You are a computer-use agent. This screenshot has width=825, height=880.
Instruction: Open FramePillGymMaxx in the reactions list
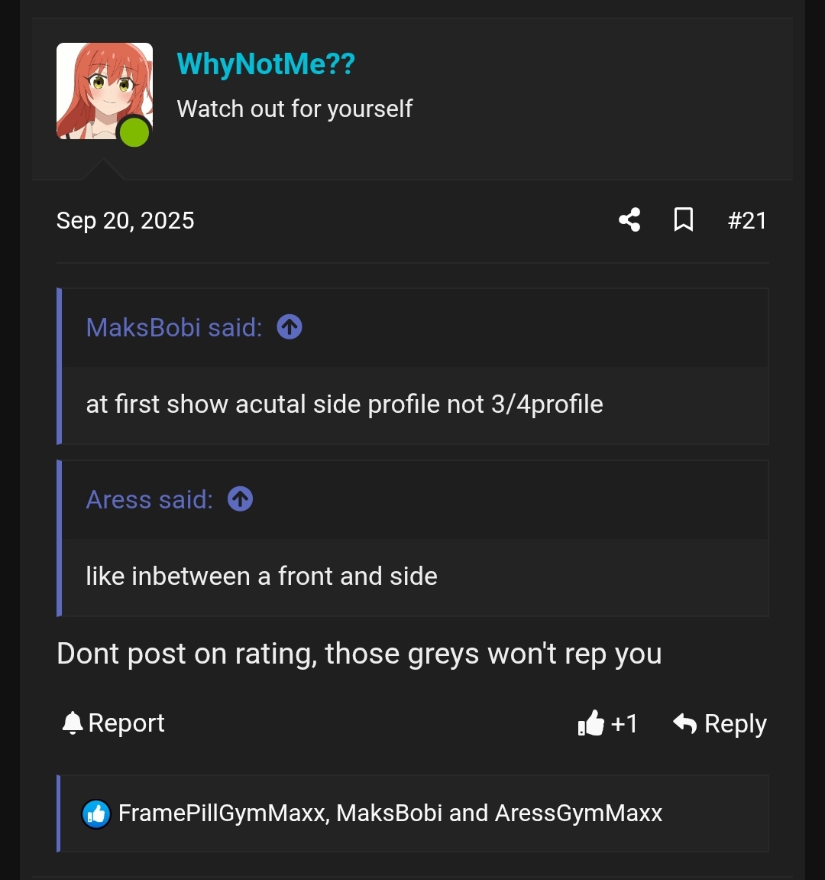pyautogui.click(x=222, y=813)
